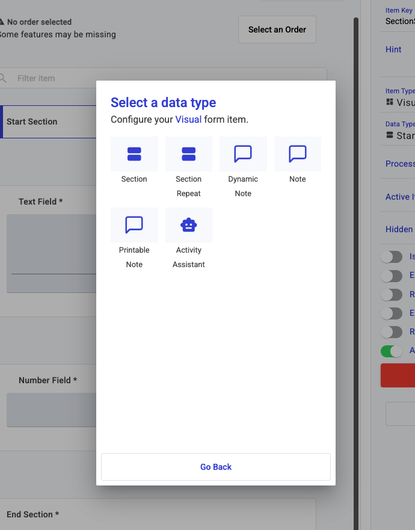
Task: Pick the Dynamic Note data type
Action: tap(243, 154)
